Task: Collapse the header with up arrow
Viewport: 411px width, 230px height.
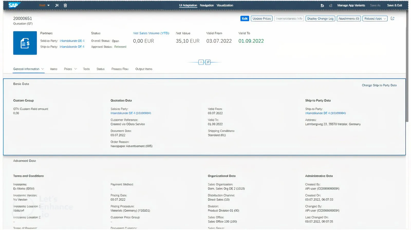Action: 201,62
